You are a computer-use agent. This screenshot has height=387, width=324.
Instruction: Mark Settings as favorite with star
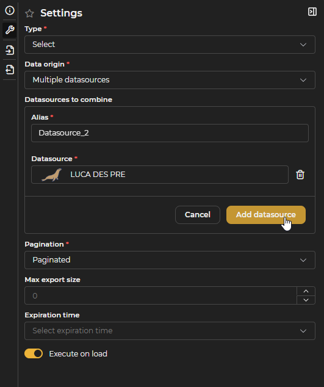(x=29, y=13)
